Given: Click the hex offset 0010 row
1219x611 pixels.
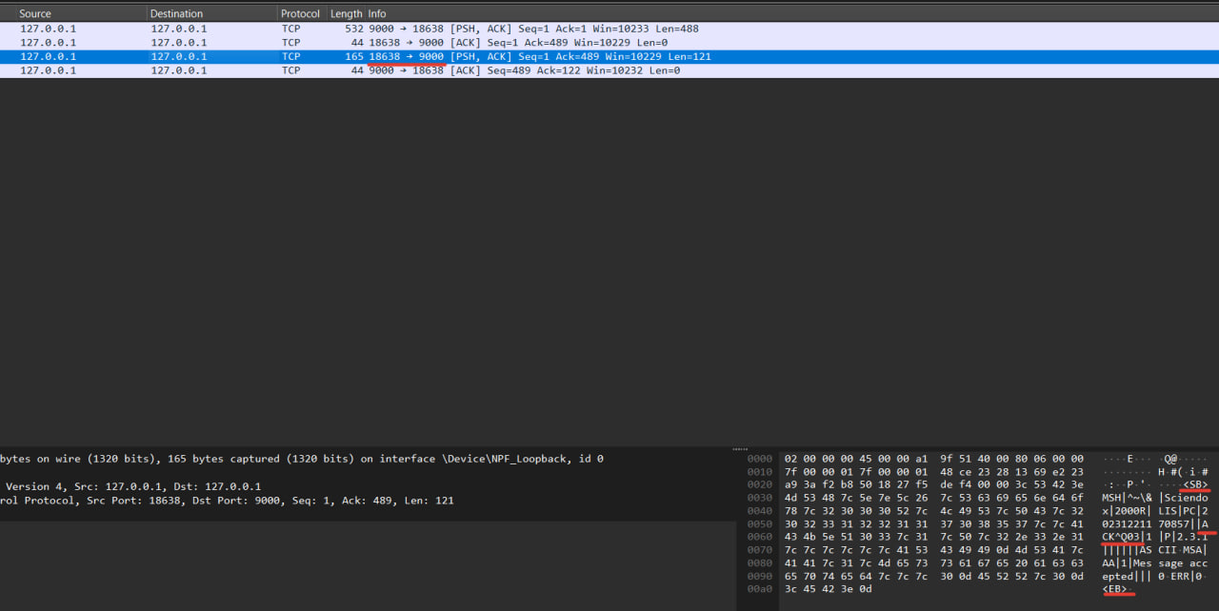Looking at the screenshot, I should pyautogui.click(x=760, y=472).
